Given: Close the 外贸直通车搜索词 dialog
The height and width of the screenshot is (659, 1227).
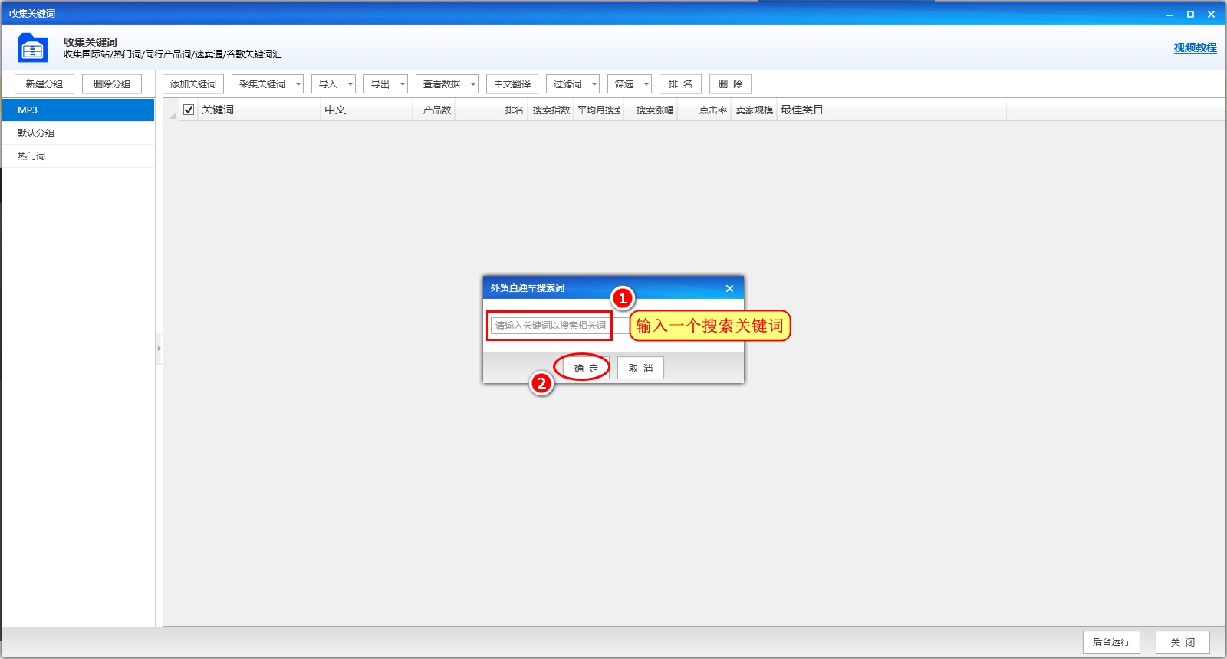Looking at the screenshot, I should [x=729, y=289].
